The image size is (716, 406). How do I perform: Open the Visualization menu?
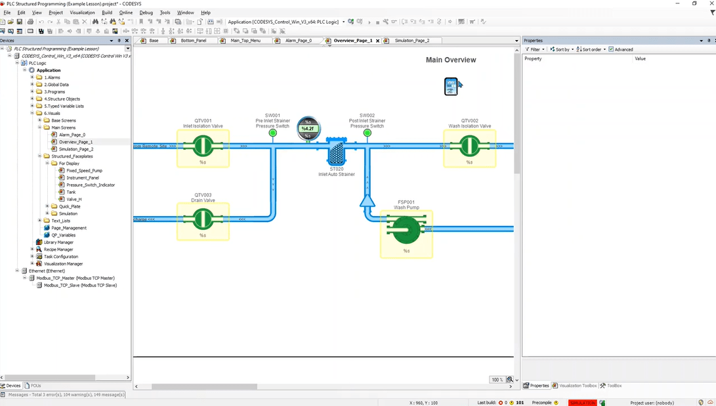(82, 12)
